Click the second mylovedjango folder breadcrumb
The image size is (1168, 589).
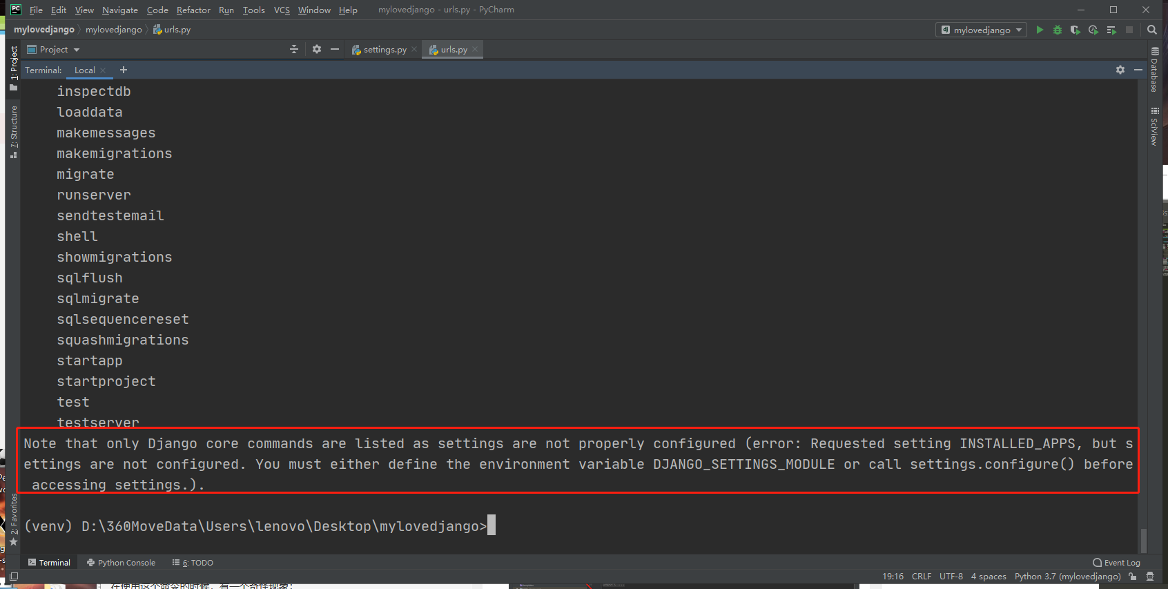tap(114, 30)
